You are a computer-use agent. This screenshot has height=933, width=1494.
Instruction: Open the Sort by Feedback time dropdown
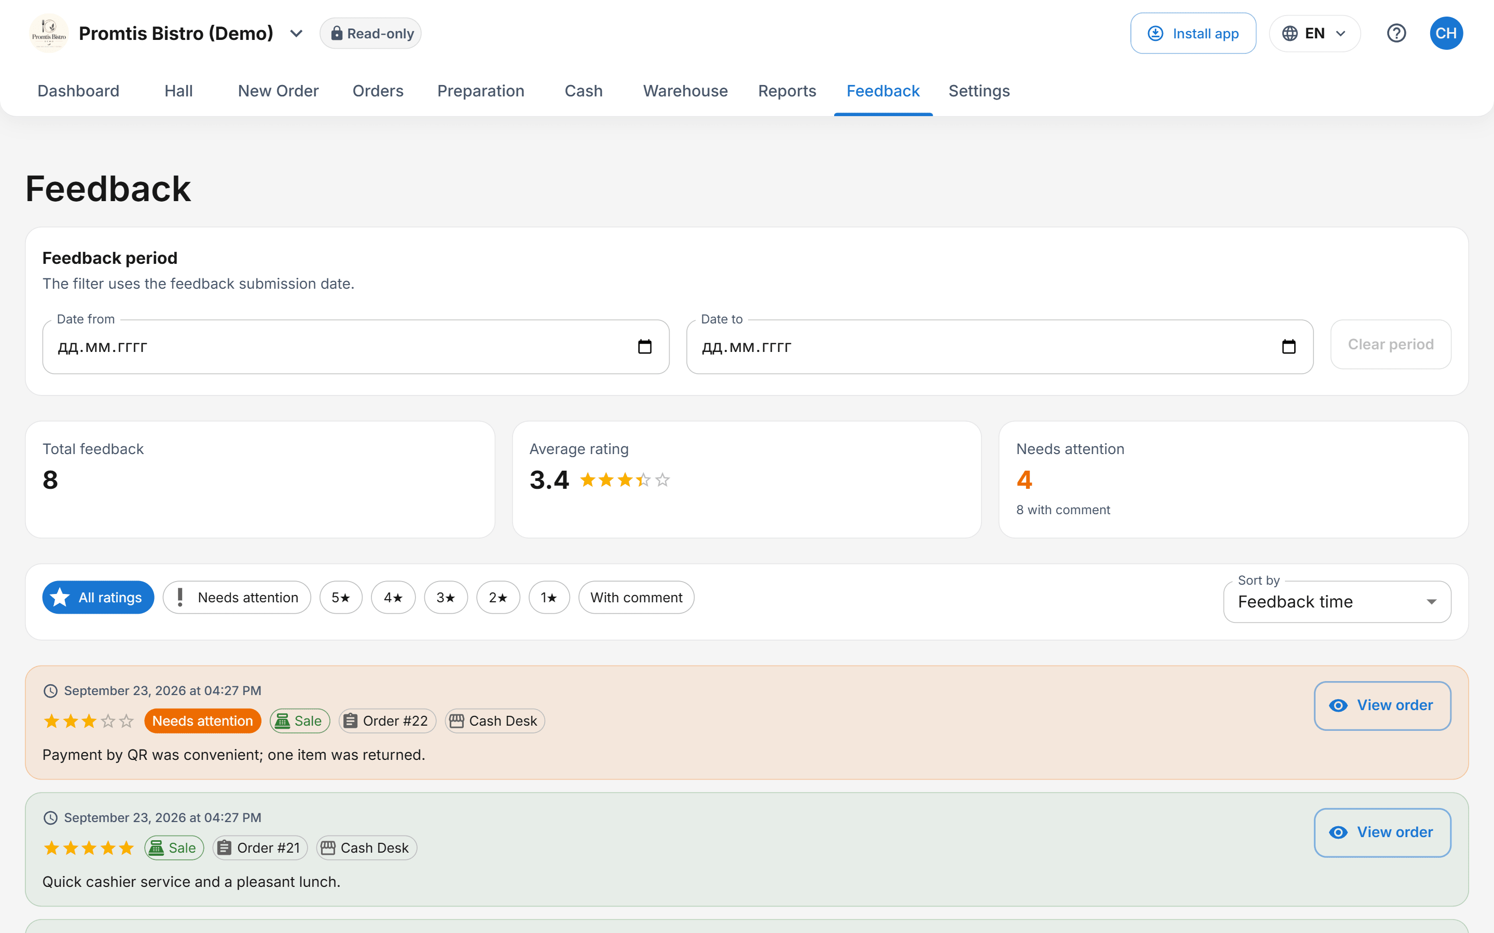1337,602
